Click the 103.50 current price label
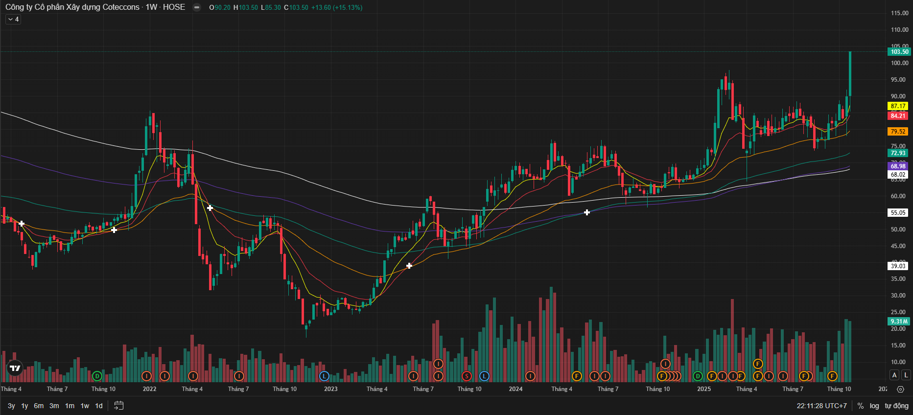Screen dimensions: 913x415 pyautogui.click(x=899, y=52)
